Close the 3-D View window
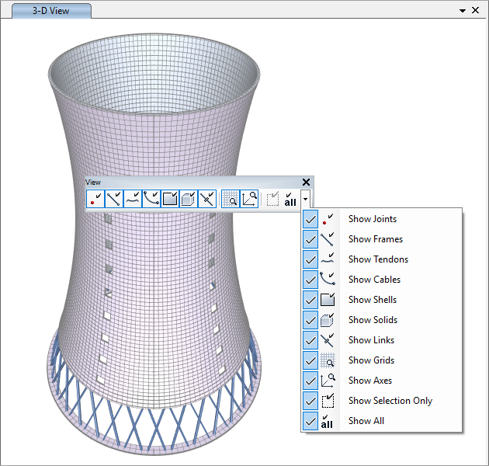Image resolution: width=489 pixels, height=466 pixels. tap(475, 10)
